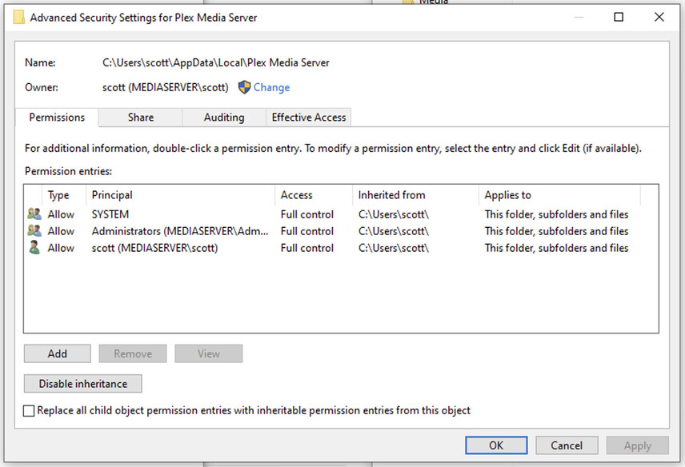Click the Disable inheritance button
This screenshot has width=685, height=467.
click(x=83, y=384)
